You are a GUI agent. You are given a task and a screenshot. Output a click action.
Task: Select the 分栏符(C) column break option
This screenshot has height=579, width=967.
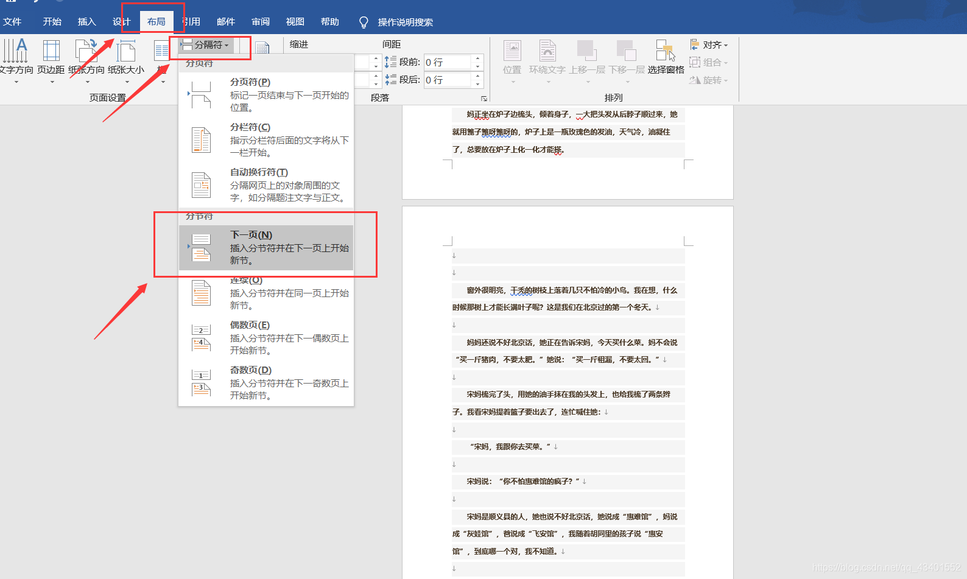pos(266,139)
